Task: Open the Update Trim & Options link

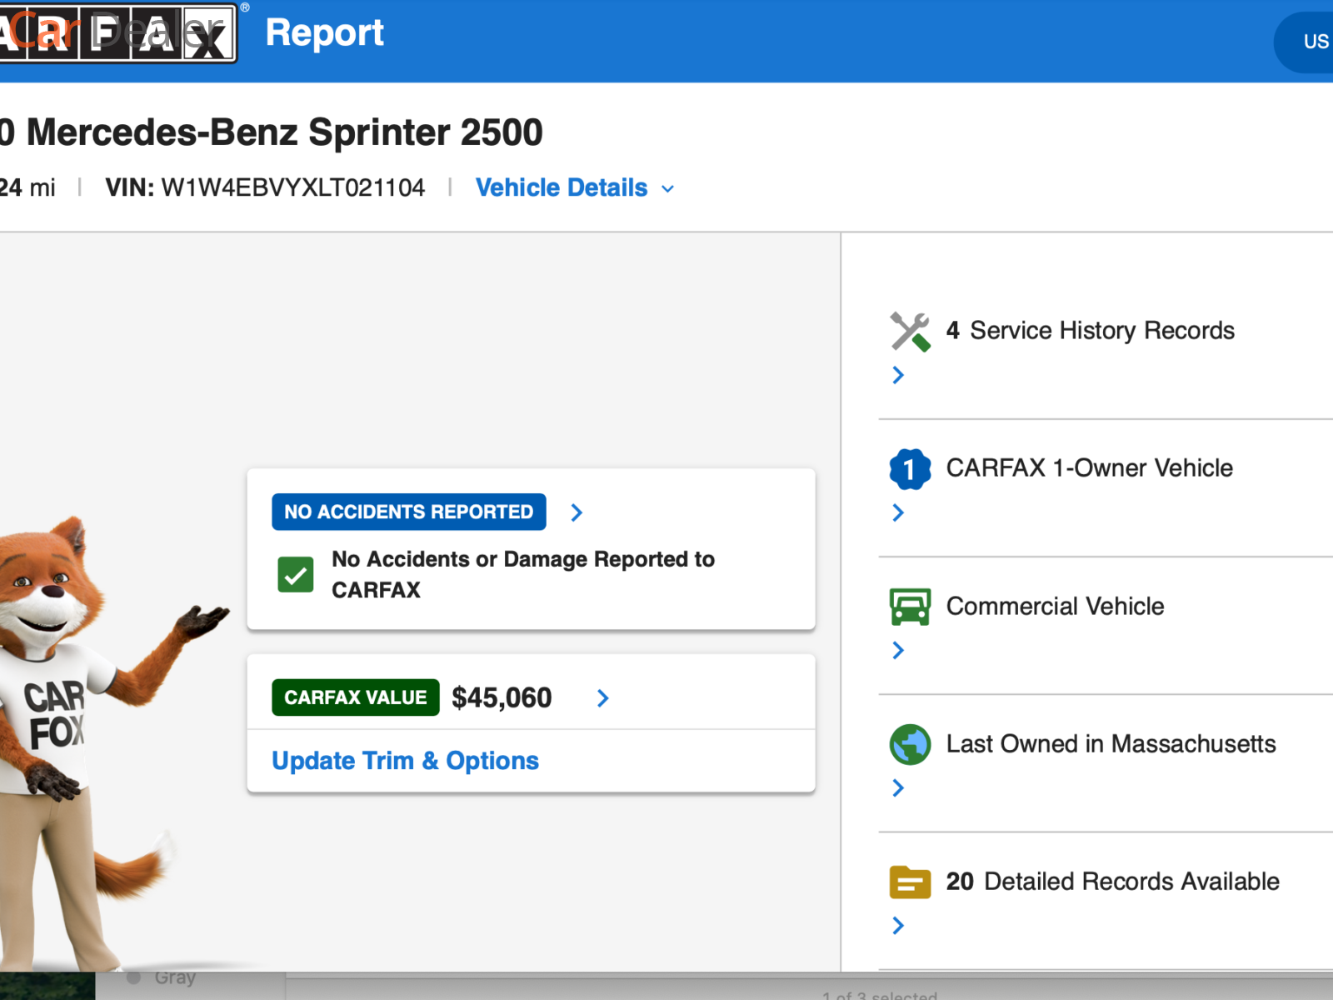Action: pyautogui.click(x=406, y=761)
